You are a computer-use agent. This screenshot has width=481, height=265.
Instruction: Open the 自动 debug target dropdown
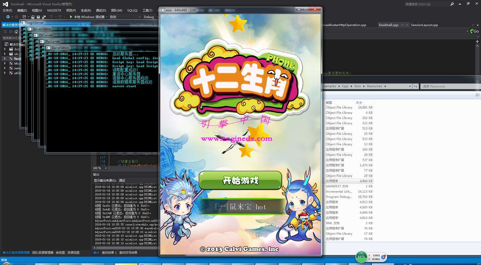125,17
